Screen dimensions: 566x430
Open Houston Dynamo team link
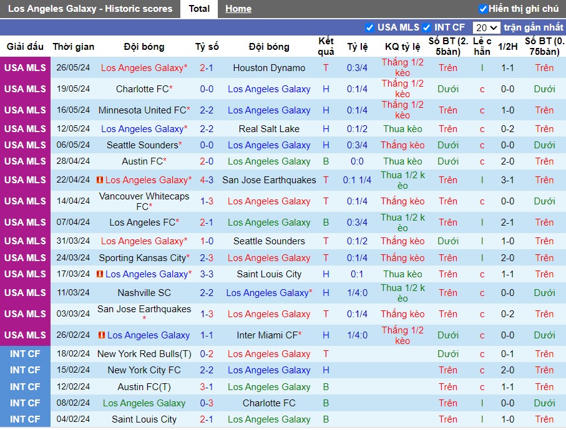click(269, 68)
